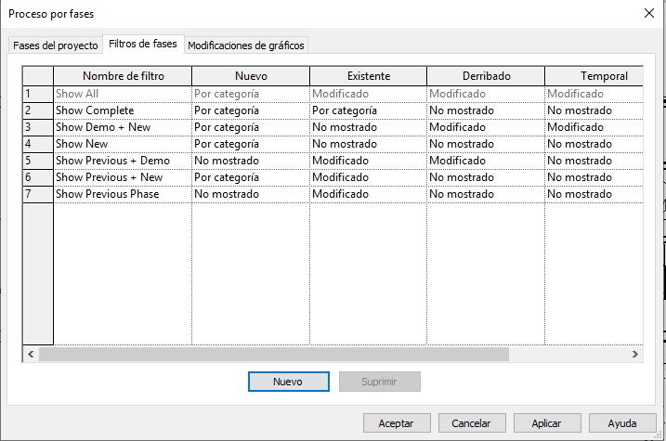Close the Proceso por fases dialog

coord(648,13)
